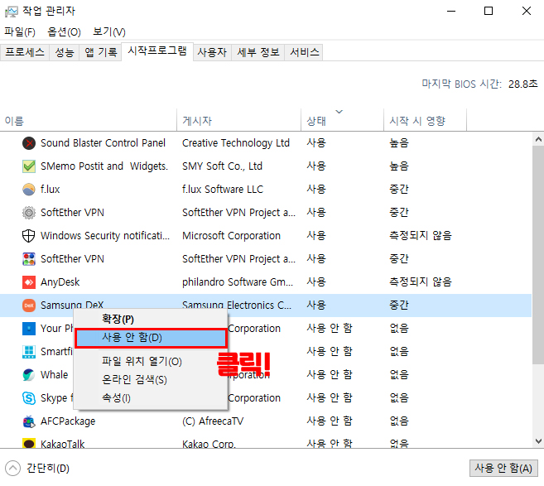The image size is (544, 486).
Task: Click the Windows Security shield icon
Action: 29,236
